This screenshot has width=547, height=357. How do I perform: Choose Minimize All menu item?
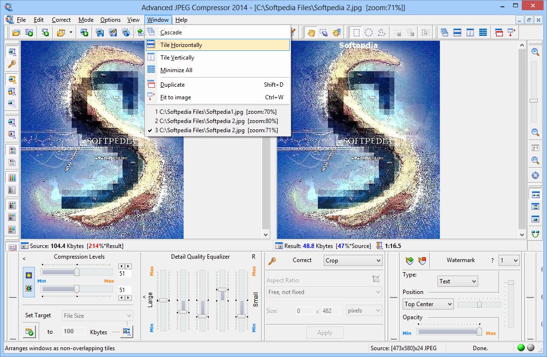[x=218, y=70]
